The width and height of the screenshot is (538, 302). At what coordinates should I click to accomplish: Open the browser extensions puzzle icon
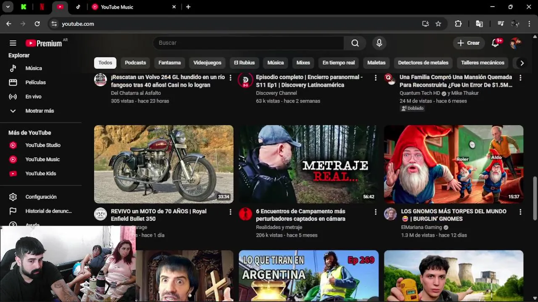click(458, 24)
